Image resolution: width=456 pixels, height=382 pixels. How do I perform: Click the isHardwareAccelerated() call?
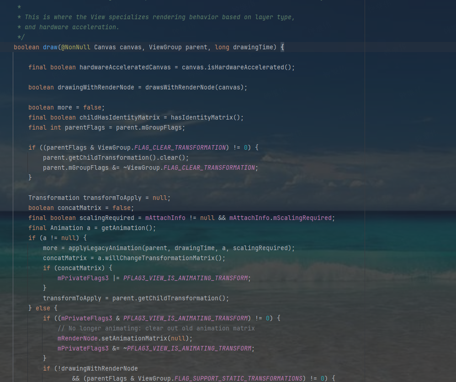(249, 68)
